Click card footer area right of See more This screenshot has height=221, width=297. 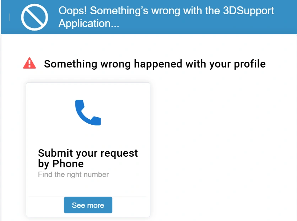click(131, 206)
